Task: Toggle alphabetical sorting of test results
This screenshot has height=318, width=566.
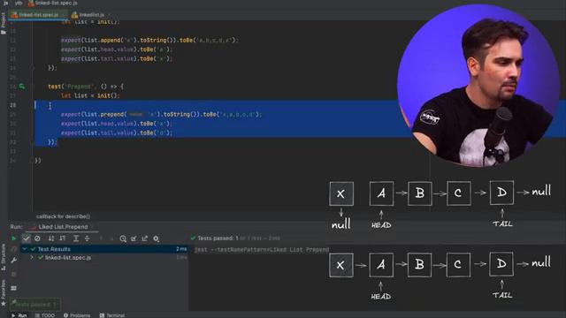Action: (x=51, y=238)
